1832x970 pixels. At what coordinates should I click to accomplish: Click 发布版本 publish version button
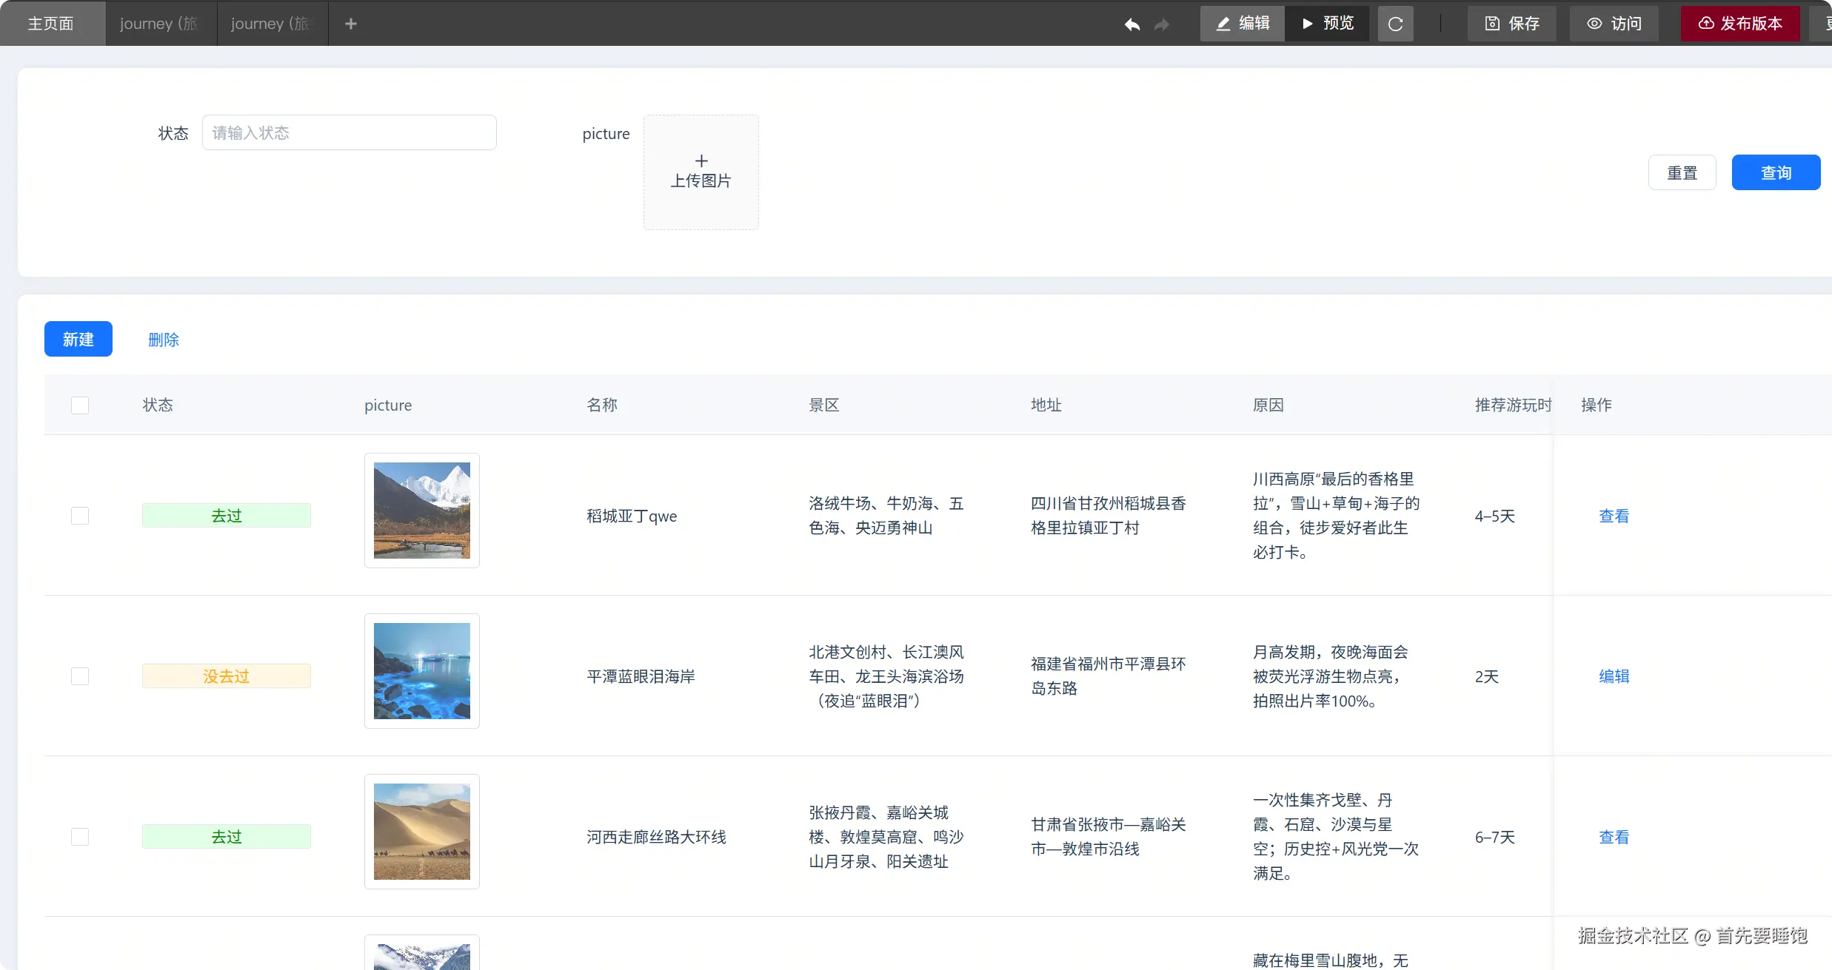tap(1739, 24)
